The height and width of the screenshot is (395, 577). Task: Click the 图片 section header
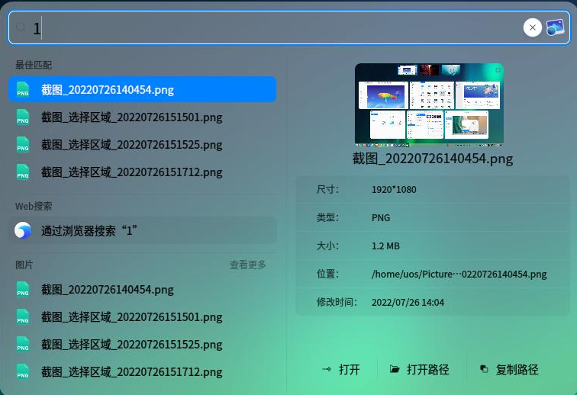tap(24, 265)
